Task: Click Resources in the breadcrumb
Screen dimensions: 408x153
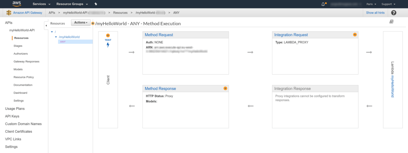Action: tap(121, 13)
